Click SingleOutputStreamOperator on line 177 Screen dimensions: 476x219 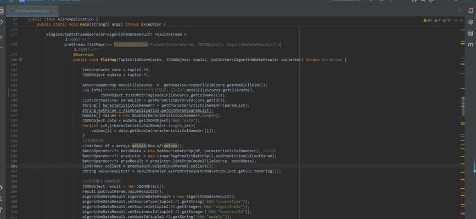[x=76, y=34]
